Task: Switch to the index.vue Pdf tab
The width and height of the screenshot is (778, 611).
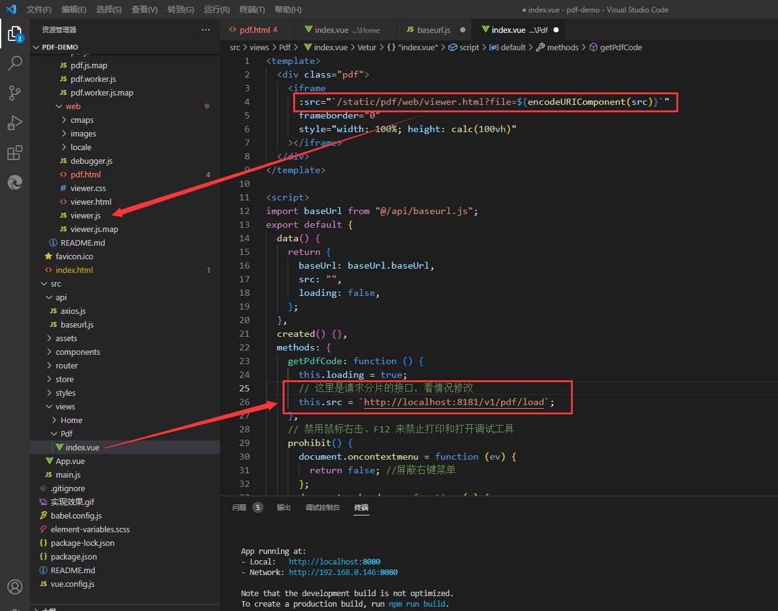Action: pos(519,30)
